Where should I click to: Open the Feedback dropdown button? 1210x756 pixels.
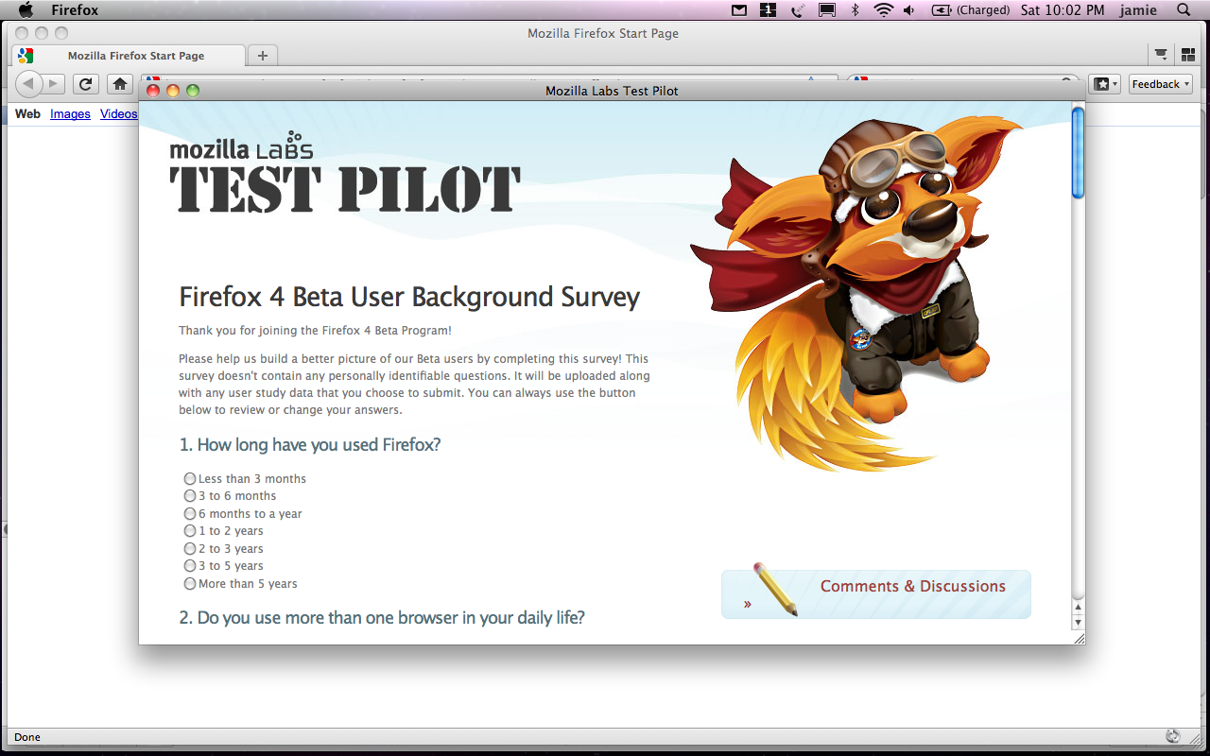(x=1160, y=84)
